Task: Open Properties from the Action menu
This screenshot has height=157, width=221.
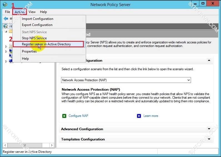Action: tap(29, 51)
